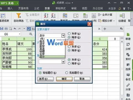The image size is (133, 100).
Task: Click the undo arrow icon
Action: tap(15, 29)
